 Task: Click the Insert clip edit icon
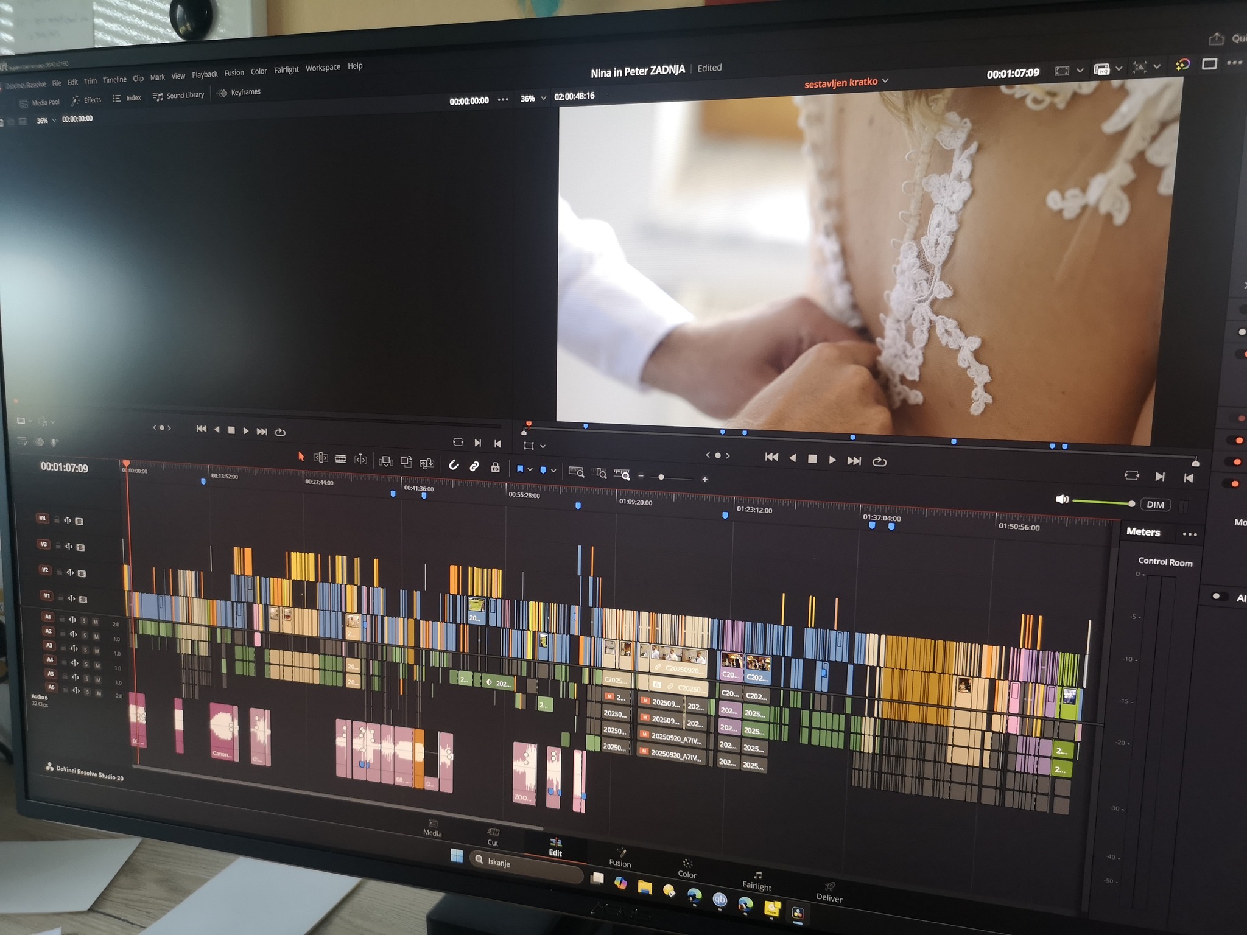[385, 461]
